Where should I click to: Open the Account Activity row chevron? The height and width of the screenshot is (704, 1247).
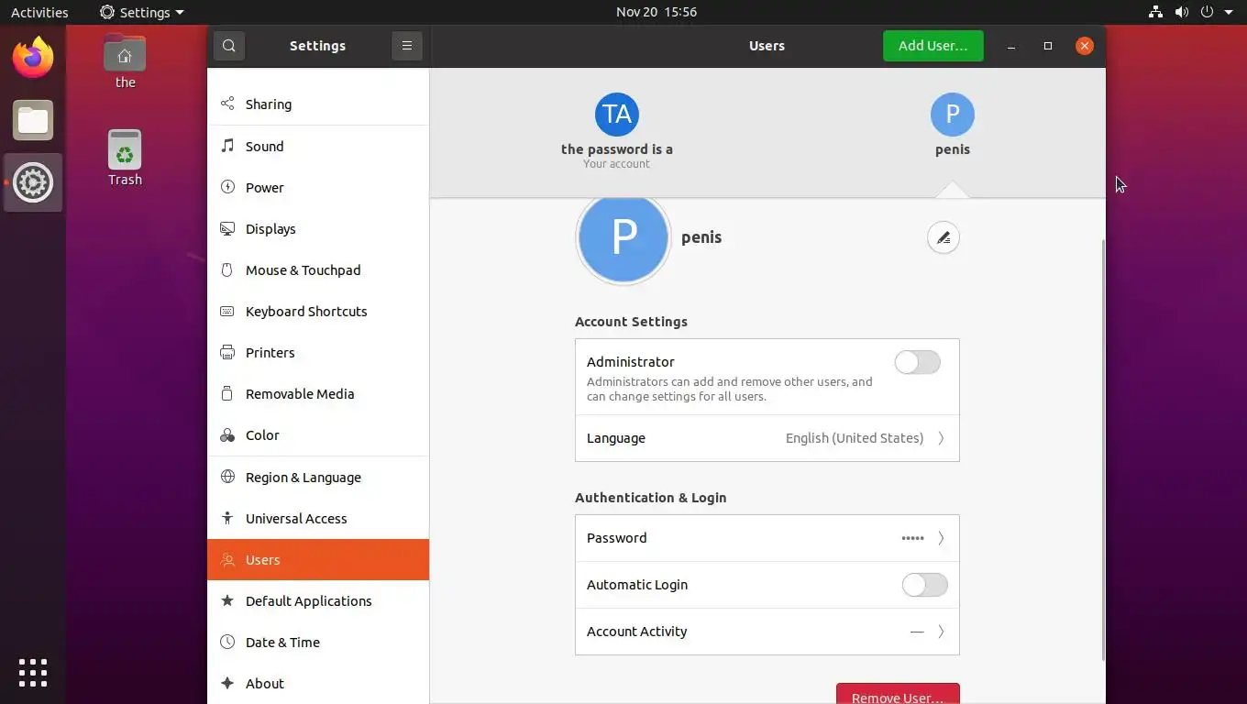[x=941, y=632]
